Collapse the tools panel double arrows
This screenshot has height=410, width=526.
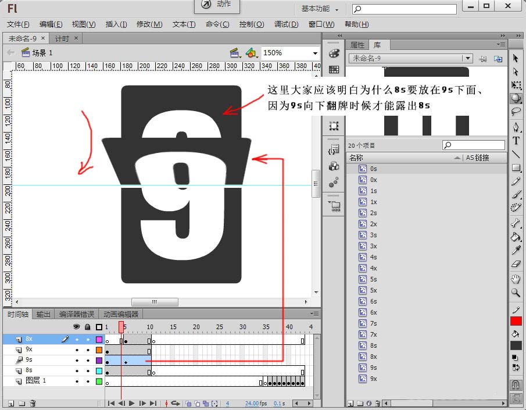pyautogui.click(x=518, y=35)
